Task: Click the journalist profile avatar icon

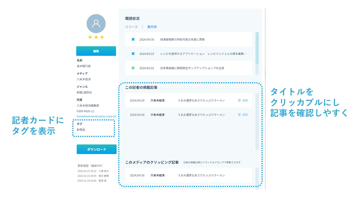Action: 96,24
